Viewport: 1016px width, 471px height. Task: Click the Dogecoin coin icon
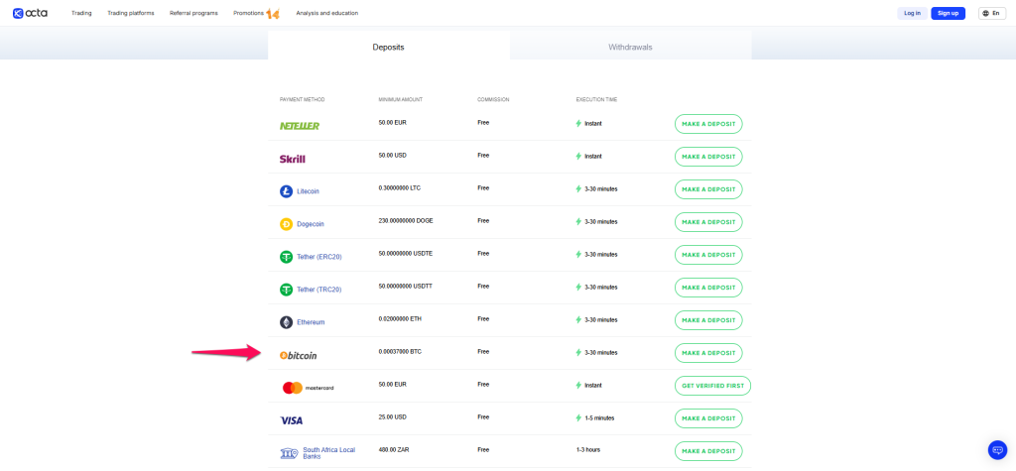286,224
